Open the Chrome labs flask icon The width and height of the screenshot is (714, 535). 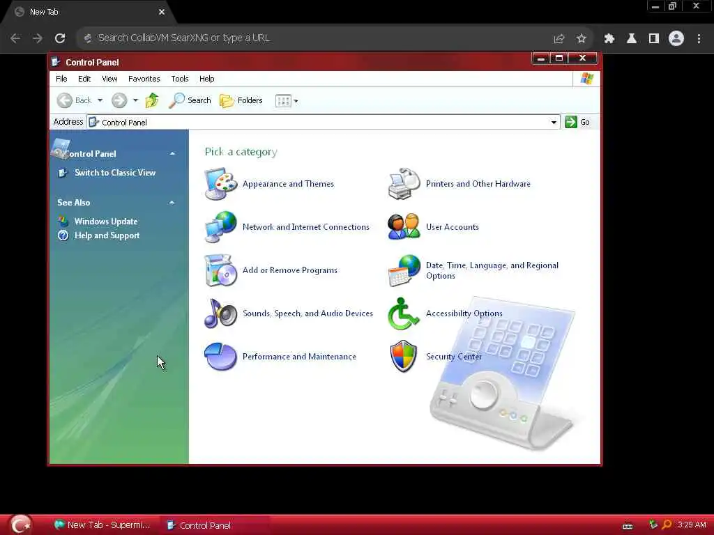(632, 39)
